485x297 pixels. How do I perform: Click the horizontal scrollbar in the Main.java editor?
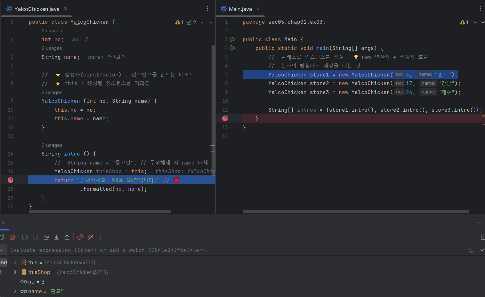[x=356, y=211]
